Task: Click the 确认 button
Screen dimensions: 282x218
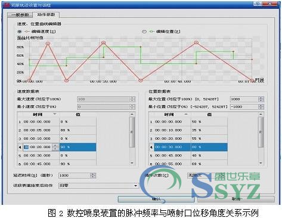Action: pos(156,199)
